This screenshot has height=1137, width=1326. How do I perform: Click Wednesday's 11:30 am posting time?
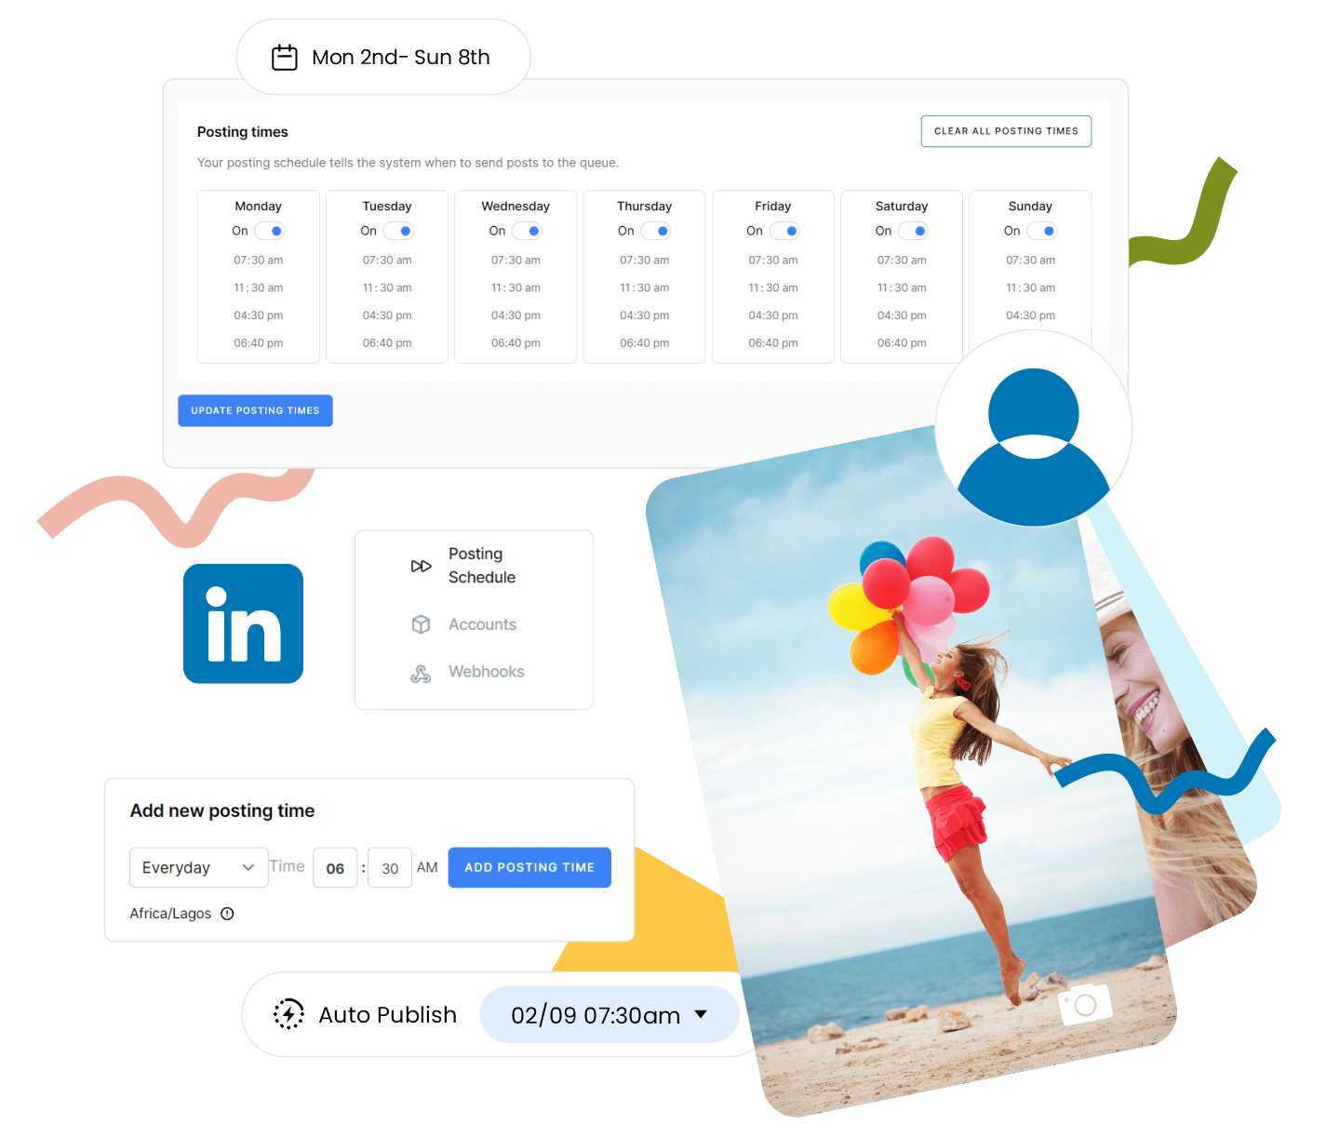[x=516, y=288]
